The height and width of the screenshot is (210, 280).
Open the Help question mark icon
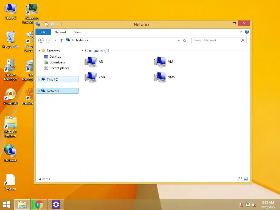pyautogui.click(x=247, y=32)
